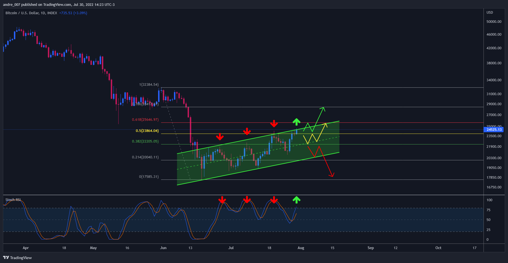508x263 pixels.
Task: Select the 0.786(28417.61) Fibonacci level label
Action: point(145,104)
